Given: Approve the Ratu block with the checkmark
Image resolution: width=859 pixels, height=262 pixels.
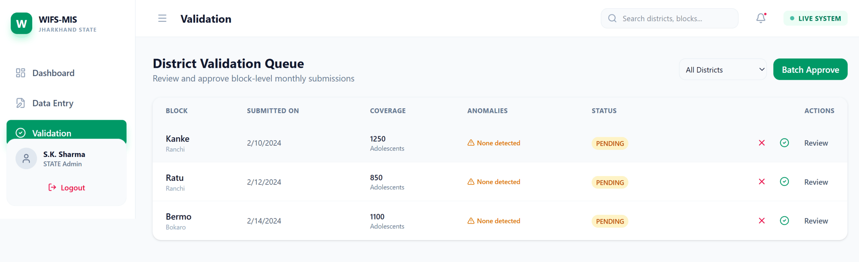Looking at the screenshot, I should coord(784,182).
